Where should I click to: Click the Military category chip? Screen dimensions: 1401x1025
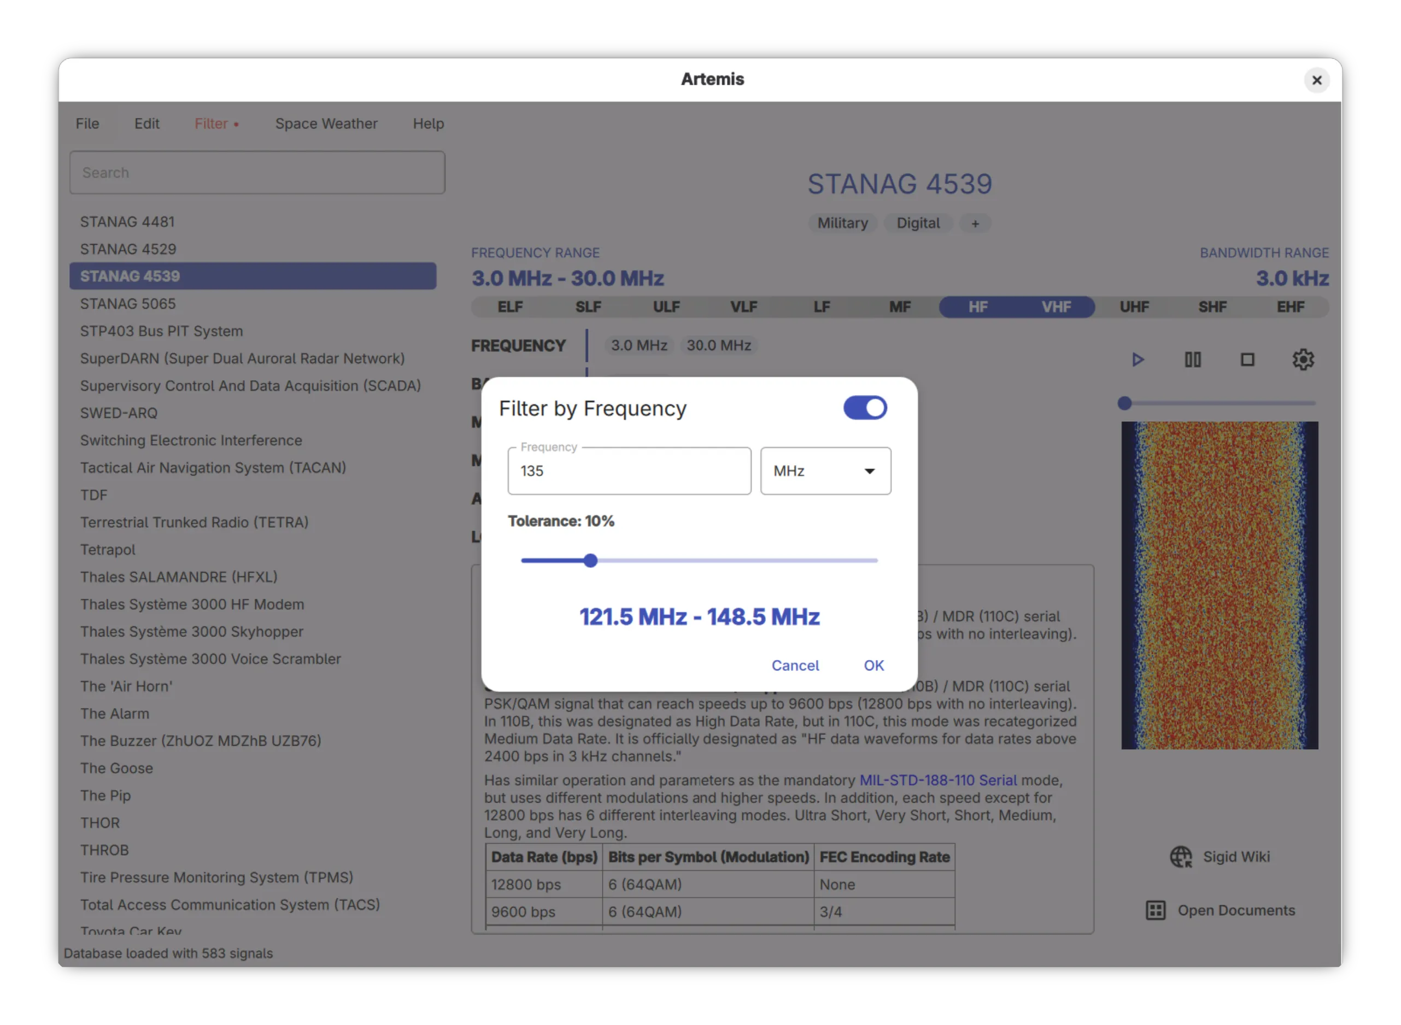click(842, 223)
